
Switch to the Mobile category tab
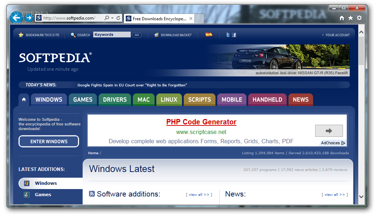(x=232, y=100)
